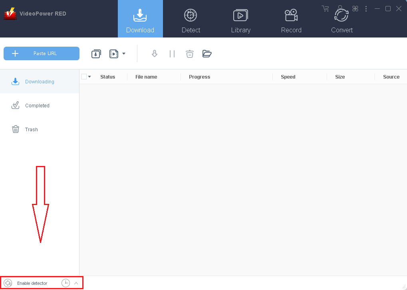407x290 pixels.
Task: Pause downloads with the pause icon
Action: pos(172,54)
